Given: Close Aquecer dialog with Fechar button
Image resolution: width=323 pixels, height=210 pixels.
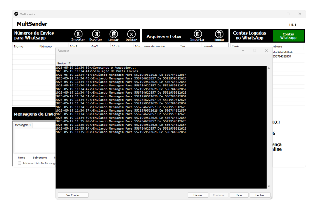Looking at the screenshot, I should click(260, 195).
